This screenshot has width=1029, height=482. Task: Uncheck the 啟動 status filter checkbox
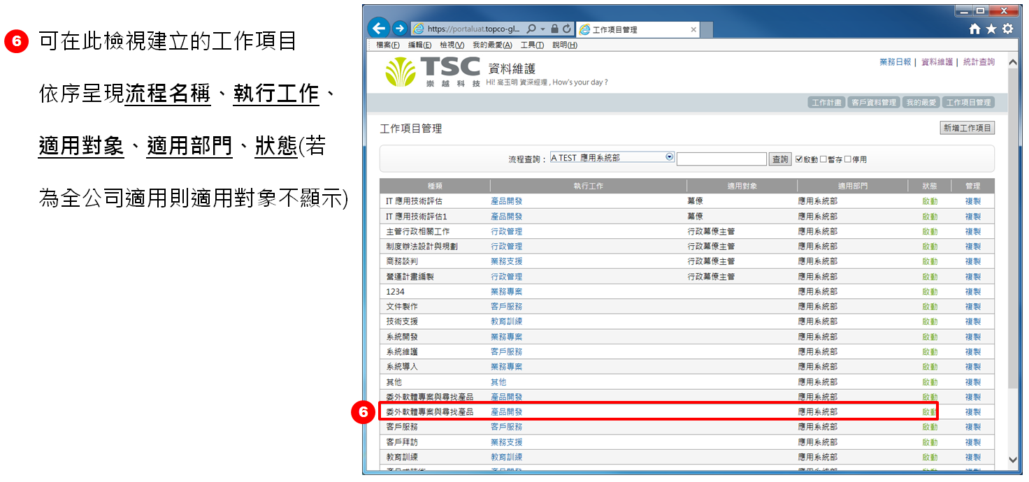pos(799,159)
